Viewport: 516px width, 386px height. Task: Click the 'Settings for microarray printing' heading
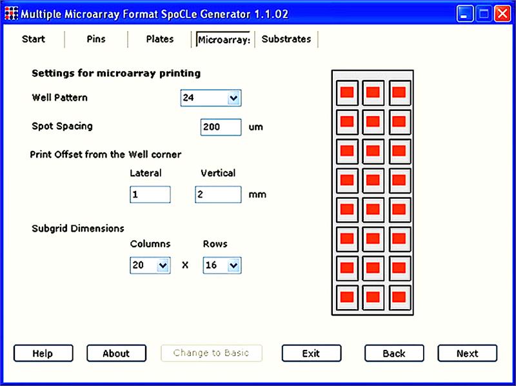116,73
